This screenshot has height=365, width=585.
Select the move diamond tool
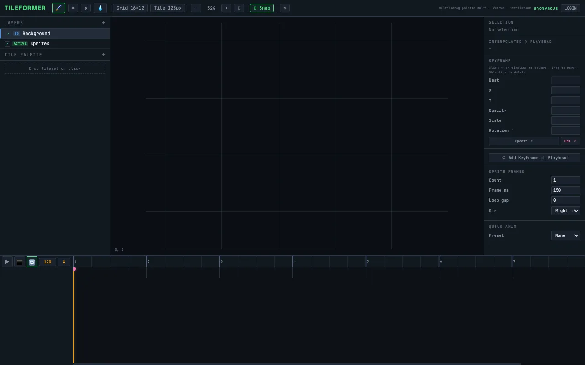pos(86,8)
